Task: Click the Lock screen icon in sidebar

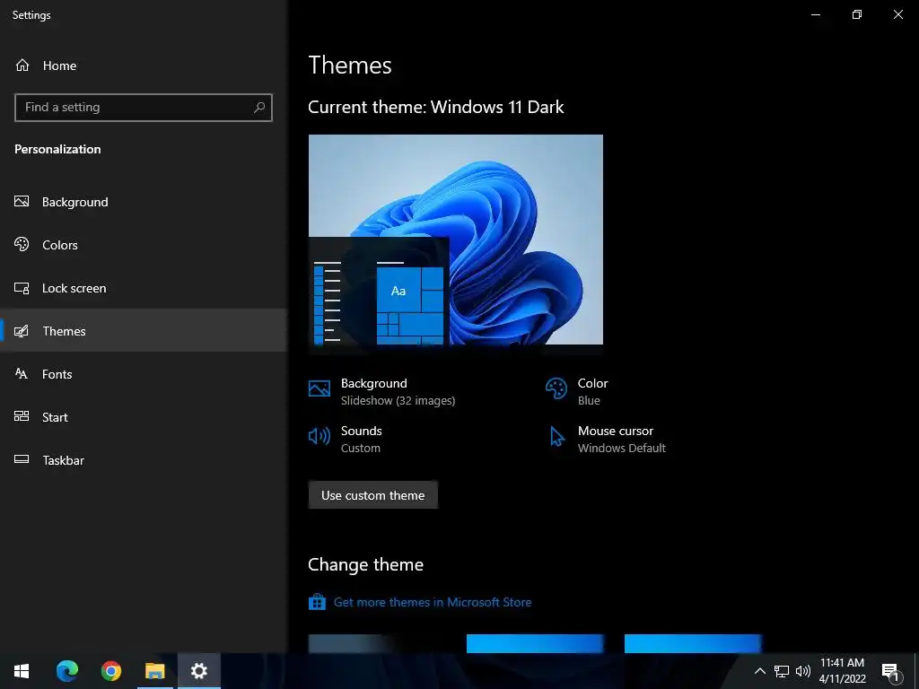Action: pos(22,288)
